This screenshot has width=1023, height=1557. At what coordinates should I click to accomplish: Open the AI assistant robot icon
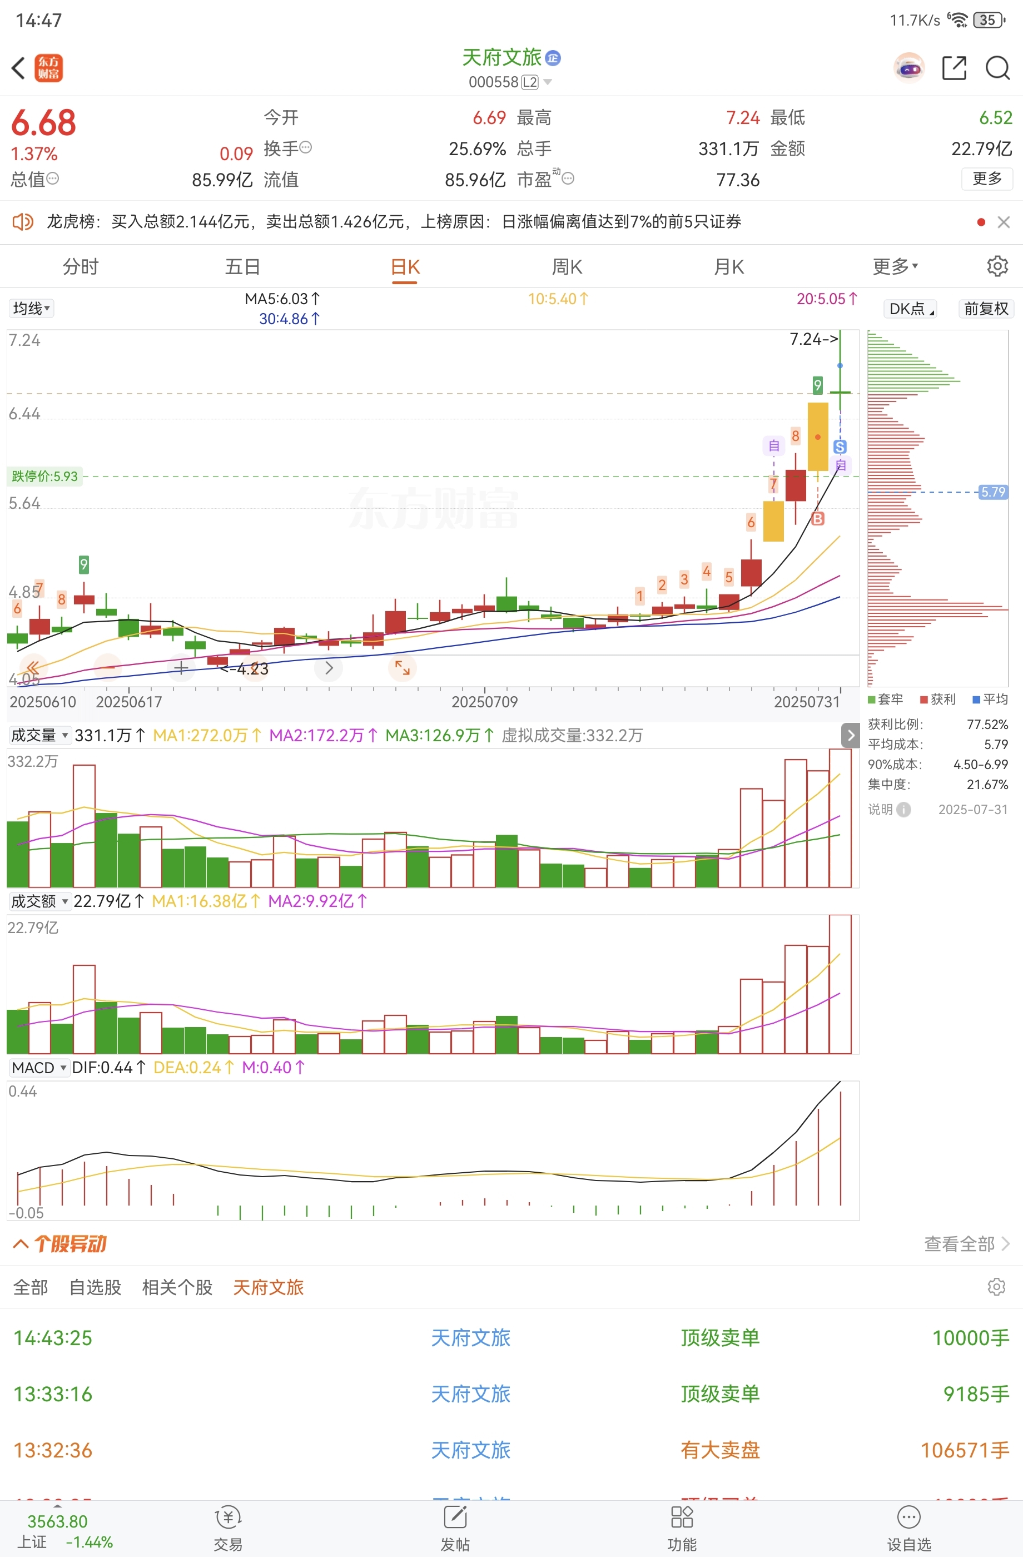click(909, 68)
